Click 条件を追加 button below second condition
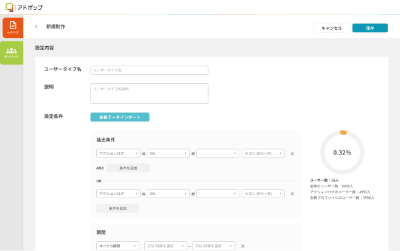 pos(118,208)
